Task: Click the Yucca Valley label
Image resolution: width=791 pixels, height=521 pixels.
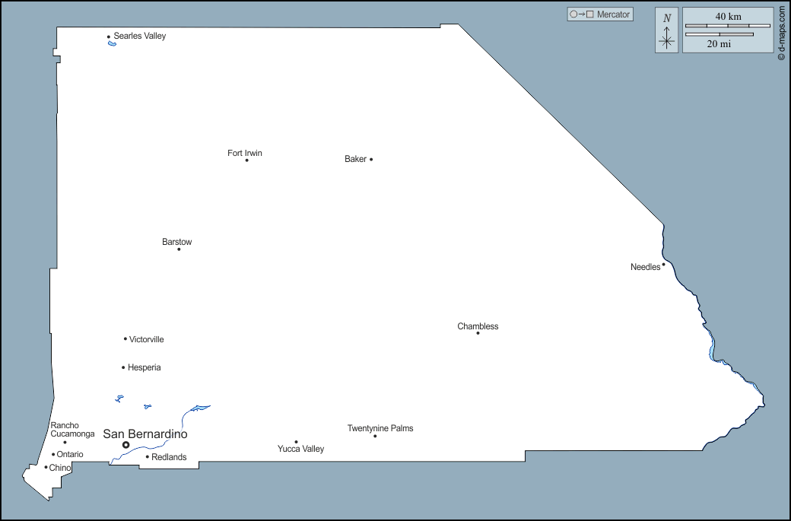Action: point(300,449)
